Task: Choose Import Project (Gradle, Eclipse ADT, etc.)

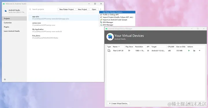Action: [x=117, y=17]
